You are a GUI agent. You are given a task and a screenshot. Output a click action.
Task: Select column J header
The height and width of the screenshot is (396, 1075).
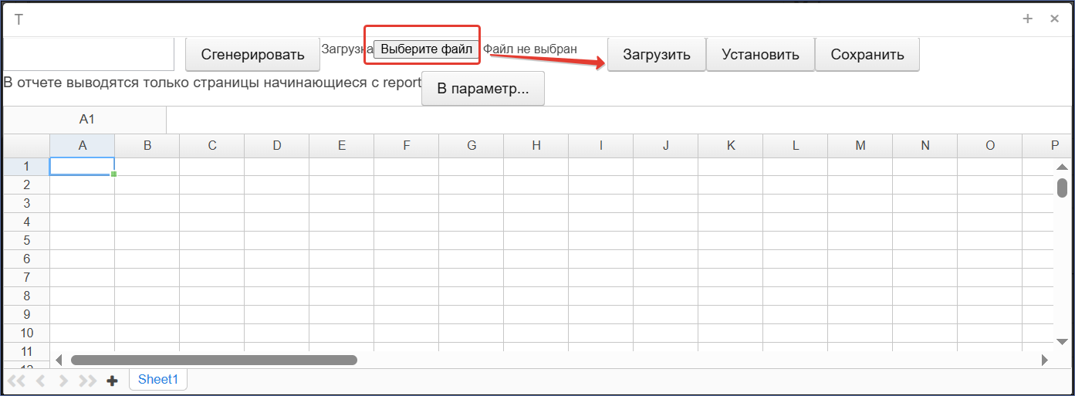tap(666, 145)
